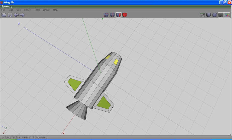Open the Help menu
This screenshot has width=232, height=140.
point(55,10)
